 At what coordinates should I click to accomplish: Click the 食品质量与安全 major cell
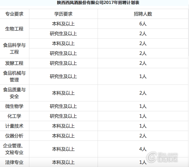coord(14,93)
